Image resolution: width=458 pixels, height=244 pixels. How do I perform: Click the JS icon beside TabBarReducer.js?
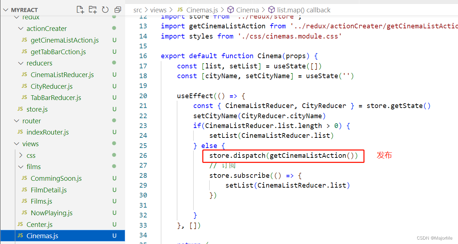tap(24, 98)
